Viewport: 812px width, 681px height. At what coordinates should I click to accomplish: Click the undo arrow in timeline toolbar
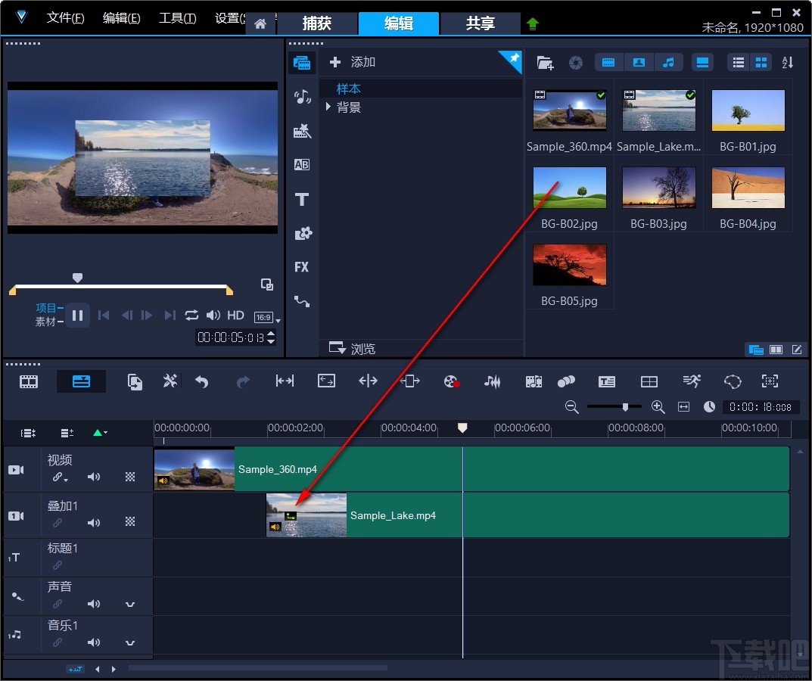point(201,381)
